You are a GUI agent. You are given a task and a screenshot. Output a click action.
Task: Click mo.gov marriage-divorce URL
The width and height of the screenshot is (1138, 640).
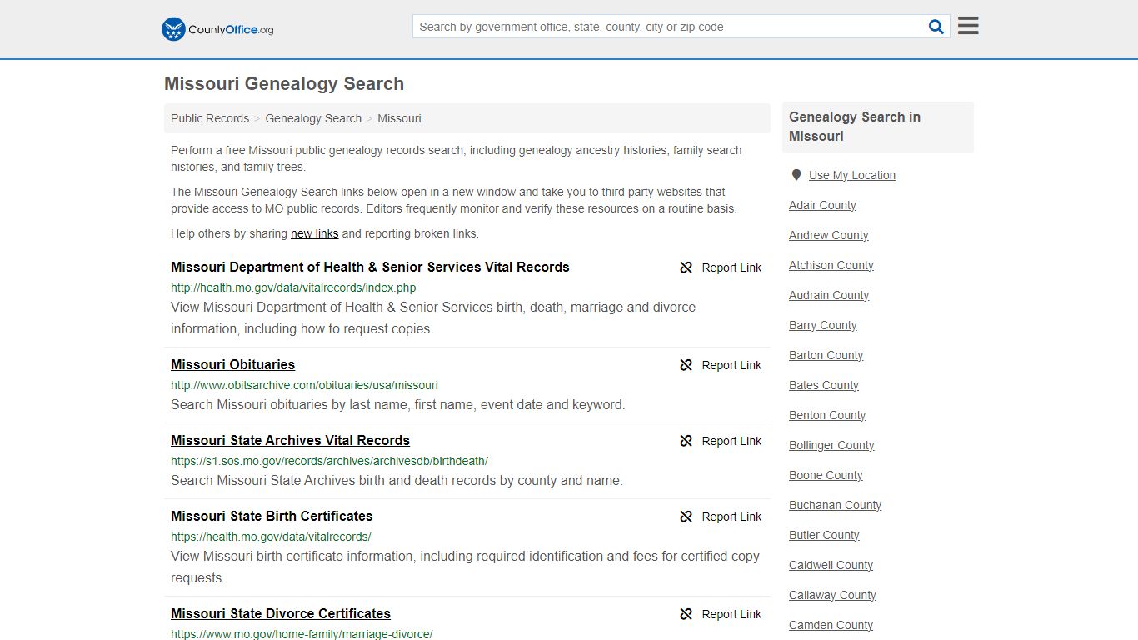pos(302,633)
